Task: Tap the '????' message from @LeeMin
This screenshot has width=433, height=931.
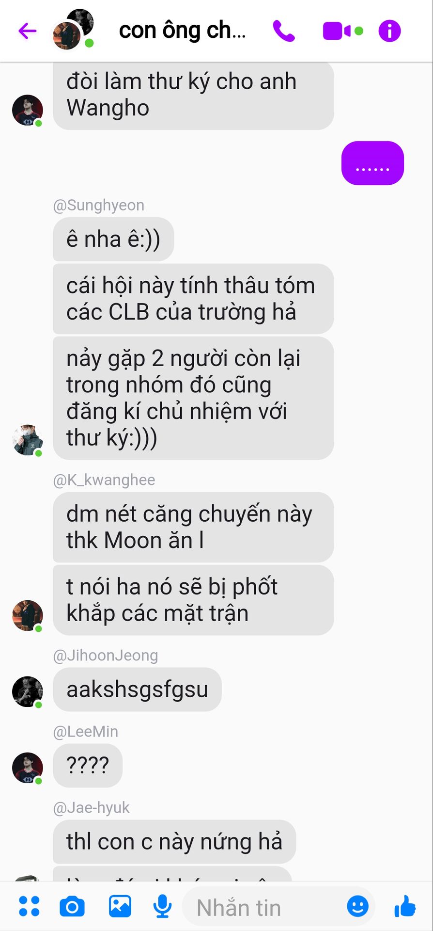Action: (x=88, y=765)
